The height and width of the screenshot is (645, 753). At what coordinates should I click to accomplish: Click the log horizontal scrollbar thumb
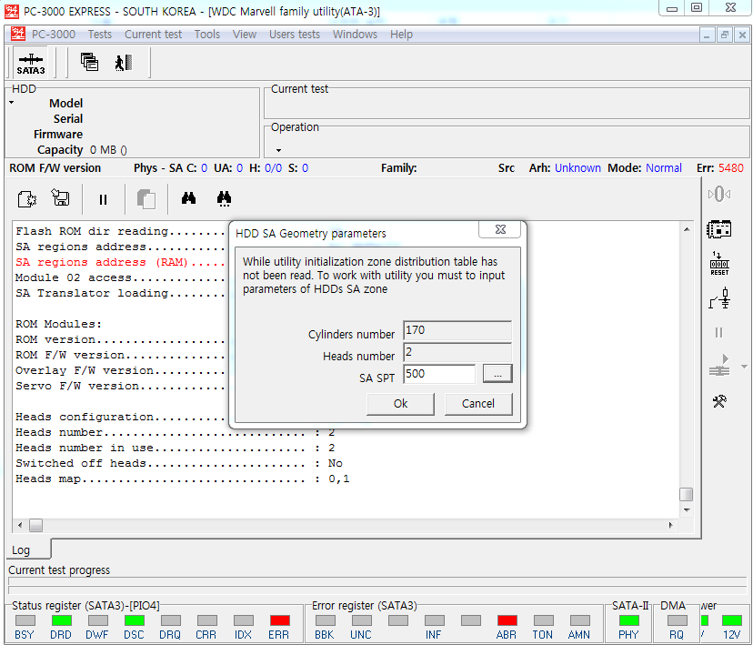tap(35, 525)
